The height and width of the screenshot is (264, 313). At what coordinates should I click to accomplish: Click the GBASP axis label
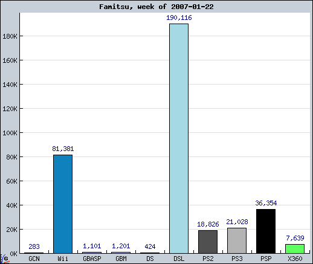click(x=92, y=259)
